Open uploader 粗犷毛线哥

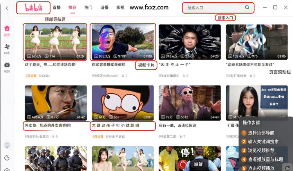coord(238,76)
